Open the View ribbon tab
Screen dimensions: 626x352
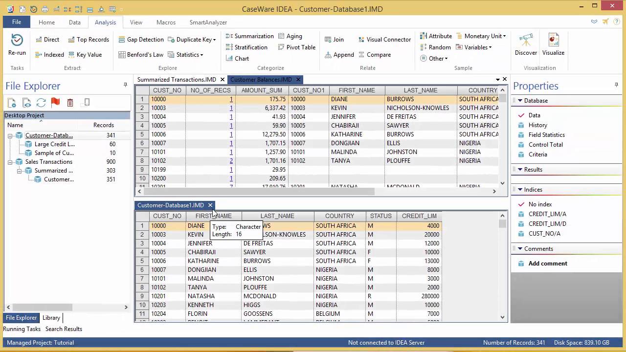136,22
